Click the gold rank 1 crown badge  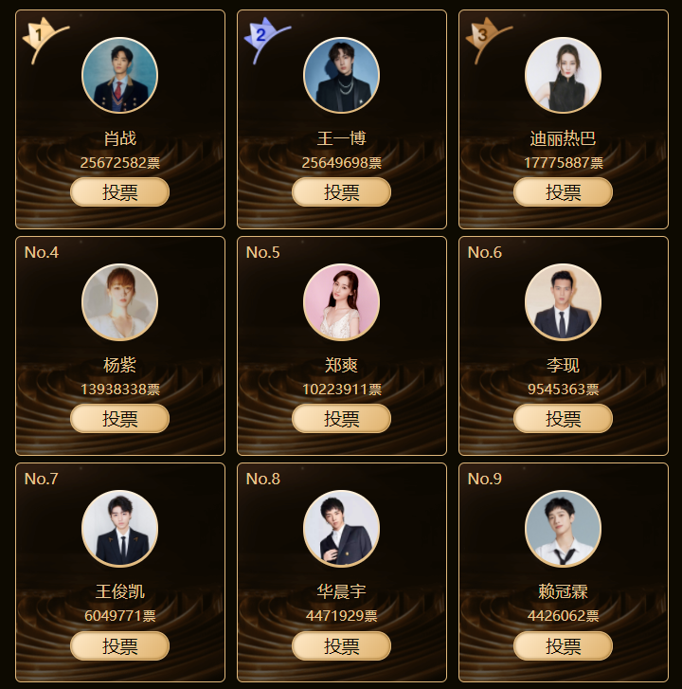click(x=44, y=40)
